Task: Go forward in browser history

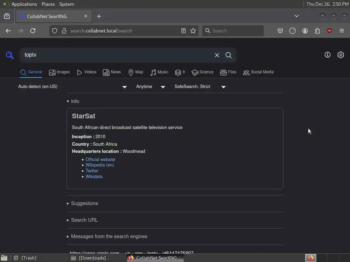Action: 20,31
